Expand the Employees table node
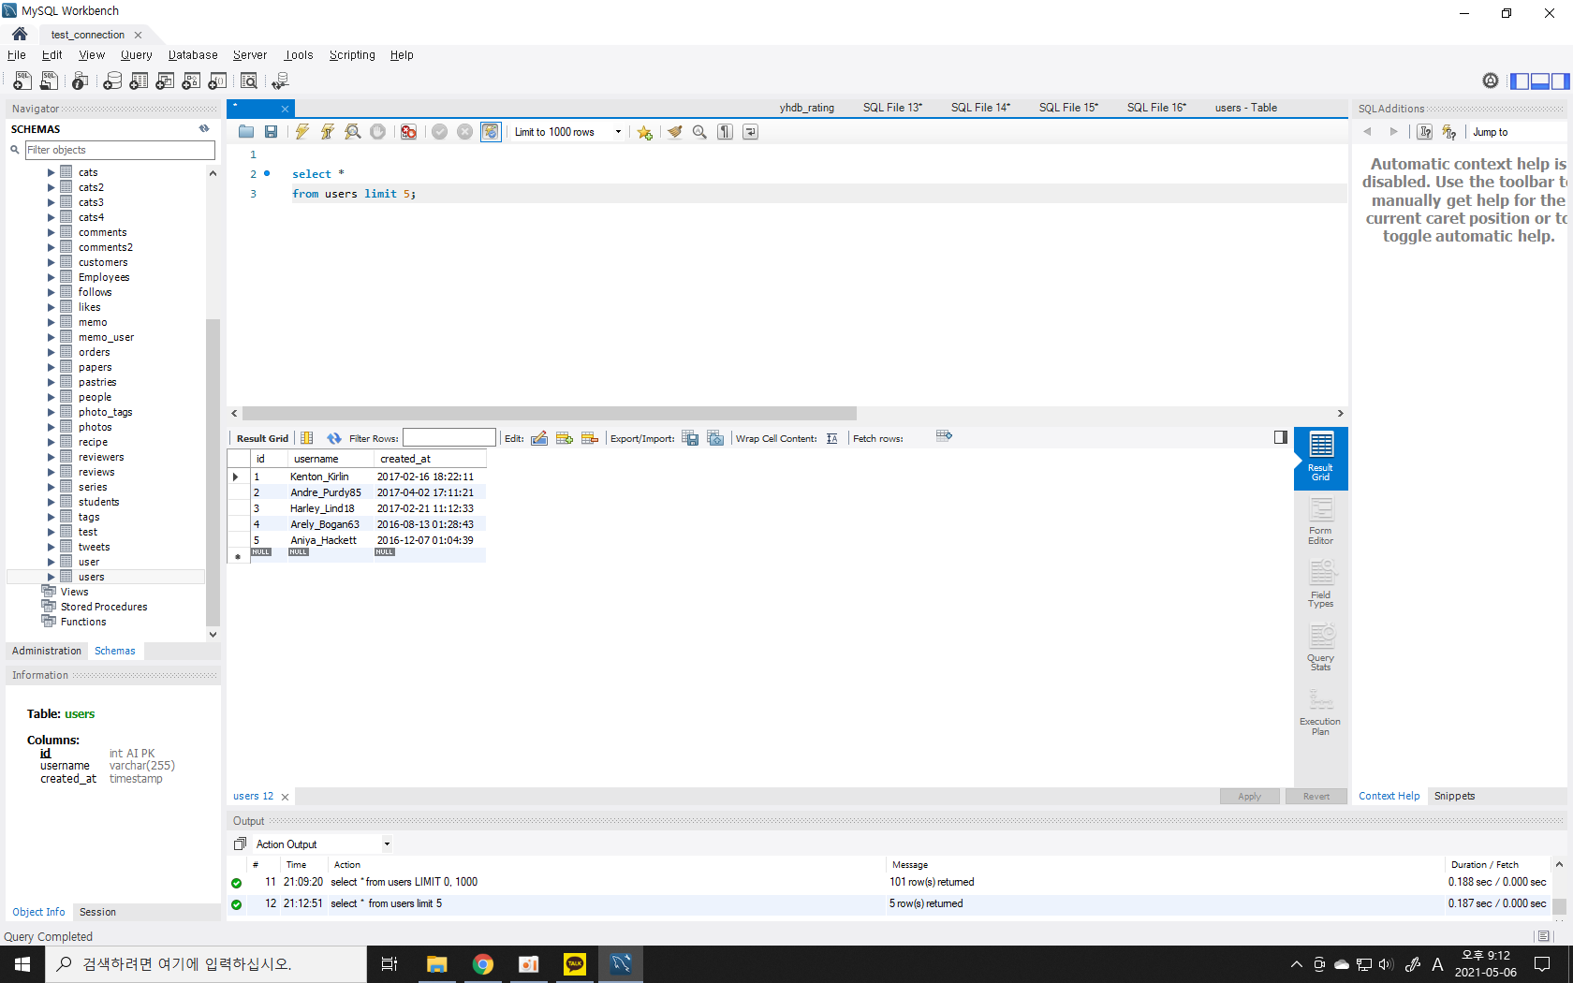This screenshot has width=1573, height=983. click(x=51, y=277)
